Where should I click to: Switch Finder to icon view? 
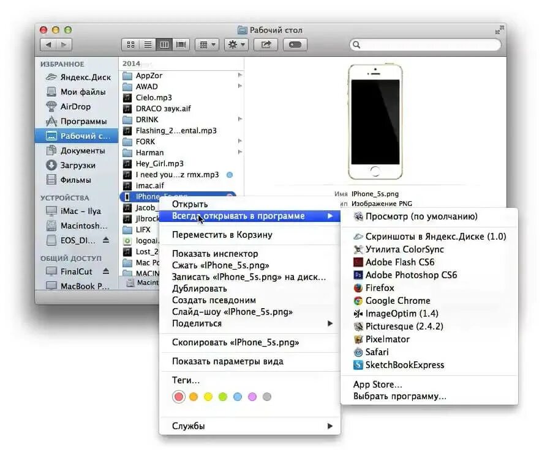coord(130,45)
